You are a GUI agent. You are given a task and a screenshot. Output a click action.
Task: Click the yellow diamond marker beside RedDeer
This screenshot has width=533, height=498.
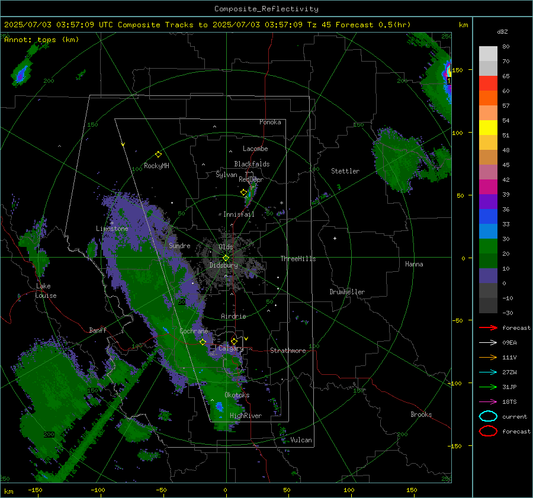243,192
